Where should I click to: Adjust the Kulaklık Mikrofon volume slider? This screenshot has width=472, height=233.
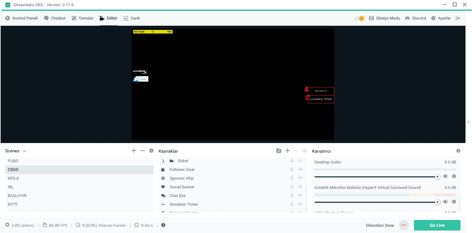click(x=377, y=202)
